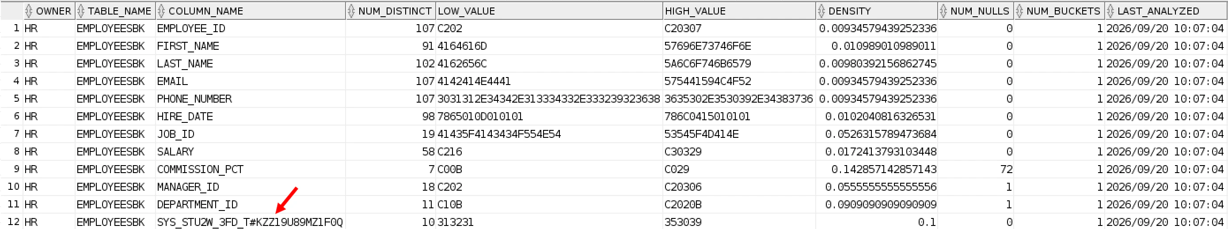Click low value 313231
Screen dimensions: 1228x229
pos(455,222)
